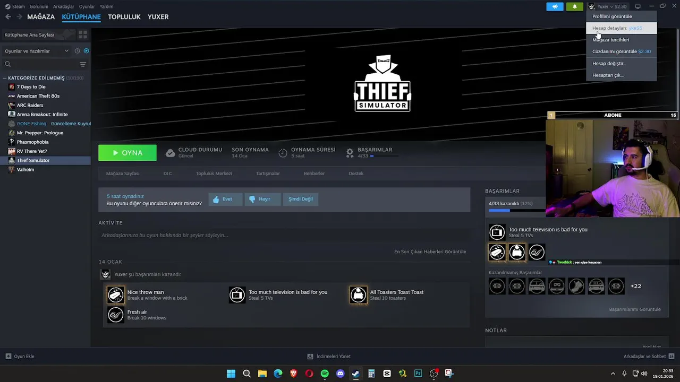This screenshot has width=680, height=382.
Task: Select Phasmophobia in library
Action: tap(32, 142)
